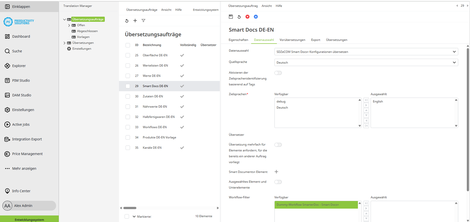Tick the checkbox for order 33 Workflows DE-EN
The width and height of the screenshot is (470, 222).
pos(127,127)
